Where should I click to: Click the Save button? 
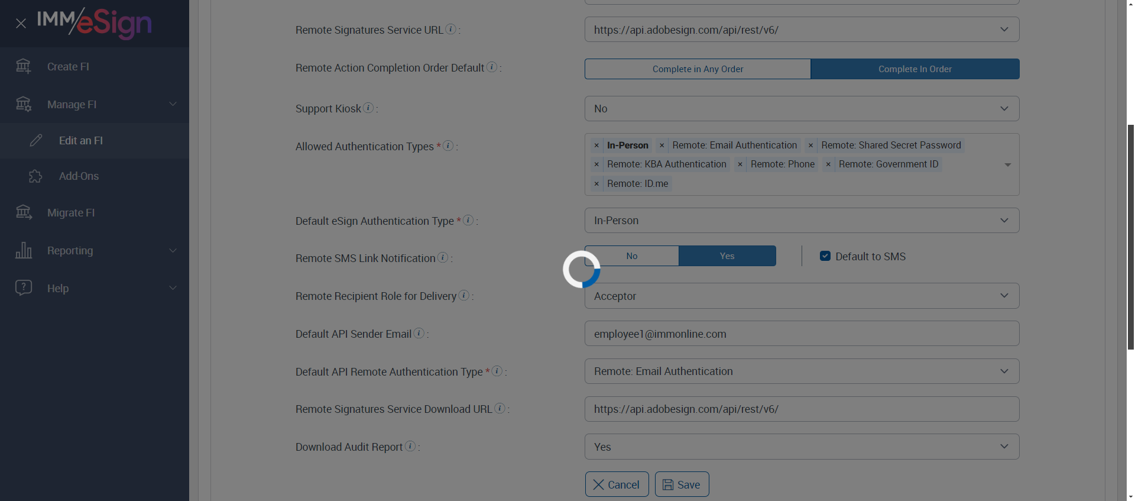(682, 484)
